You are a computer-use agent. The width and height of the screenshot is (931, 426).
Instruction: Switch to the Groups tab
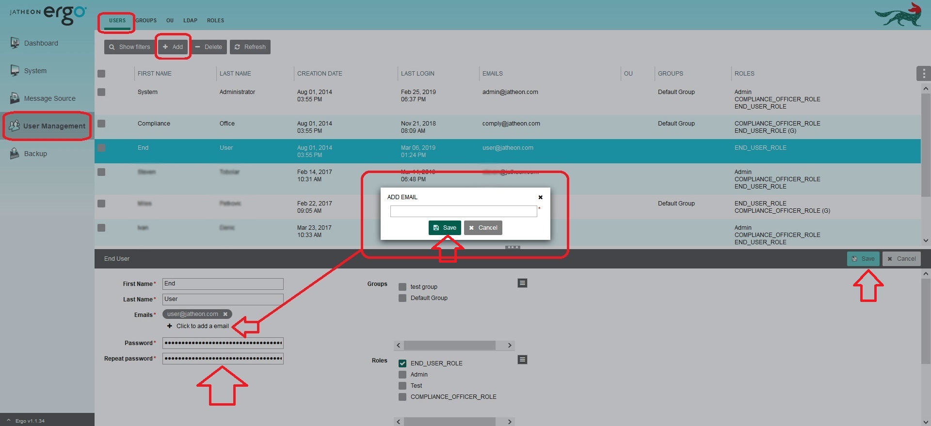146,20
